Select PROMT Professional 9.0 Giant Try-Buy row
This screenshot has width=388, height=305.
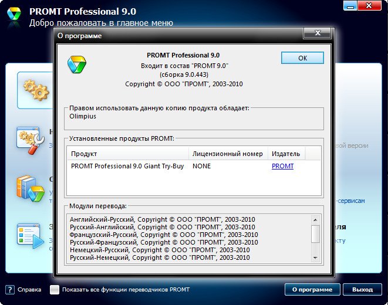tap(127, 166)
